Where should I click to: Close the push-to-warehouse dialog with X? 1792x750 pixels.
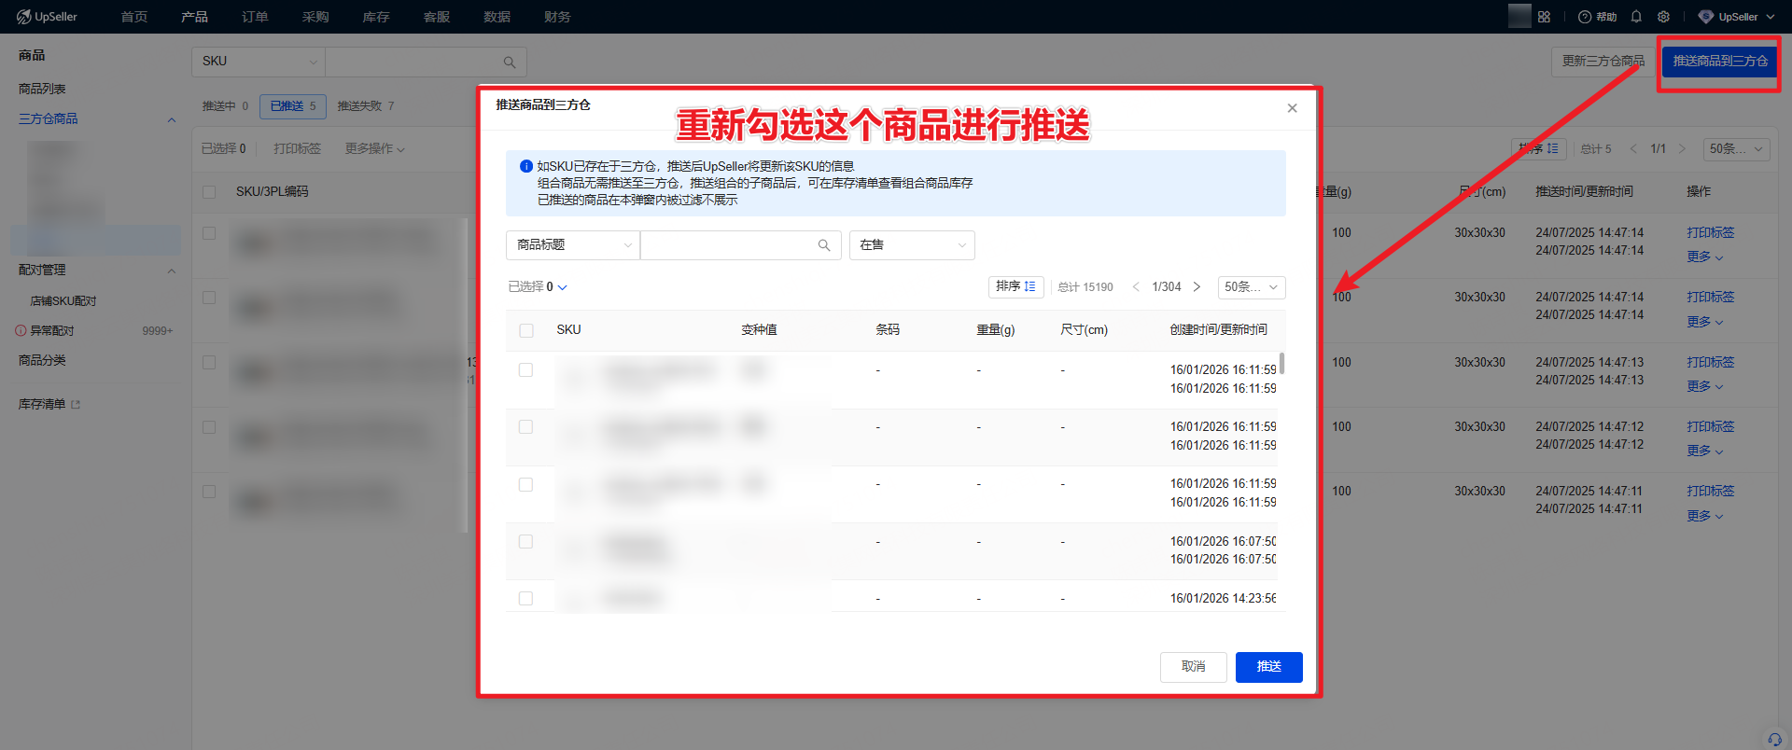(1292, 108)
